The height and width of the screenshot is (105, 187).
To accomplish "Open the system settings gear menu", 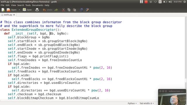I will click(185, 2).
